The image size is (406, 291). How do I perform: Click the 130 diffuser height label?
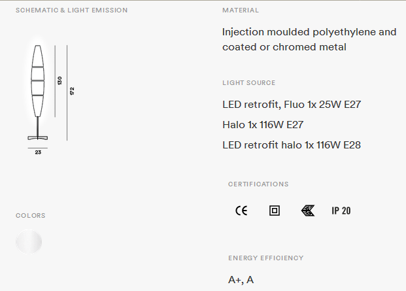59,80
